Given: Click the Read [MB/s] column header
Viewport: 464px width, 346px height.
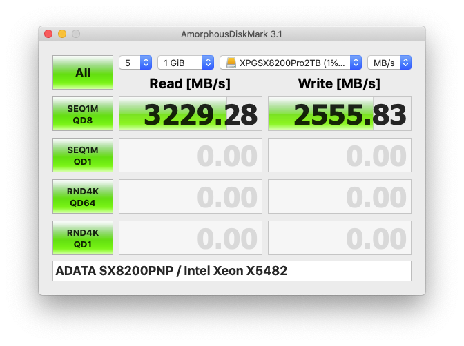Looking at the screenshot, I should [190, 83].
